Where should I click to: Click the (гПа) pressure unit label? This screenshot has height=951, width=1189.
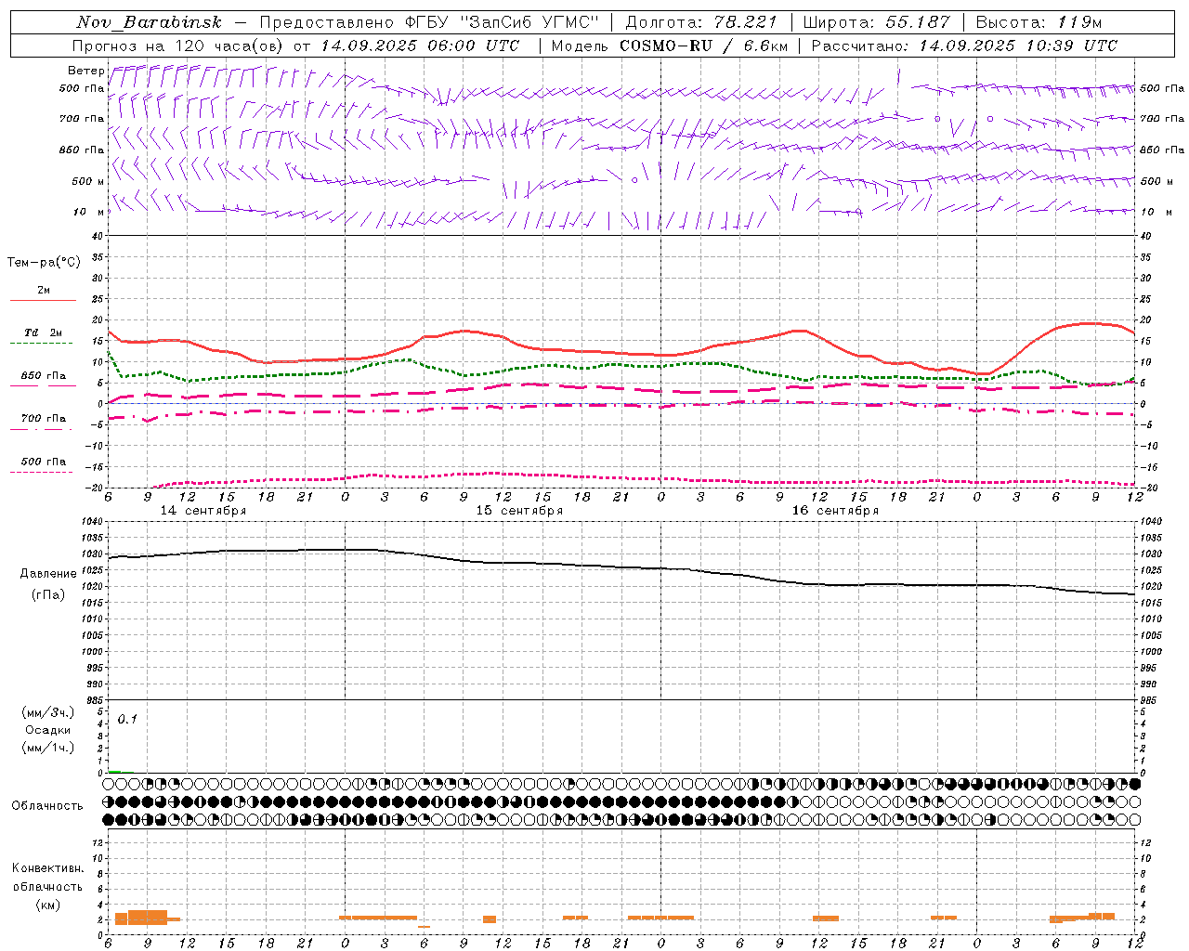tap(47, 594)
